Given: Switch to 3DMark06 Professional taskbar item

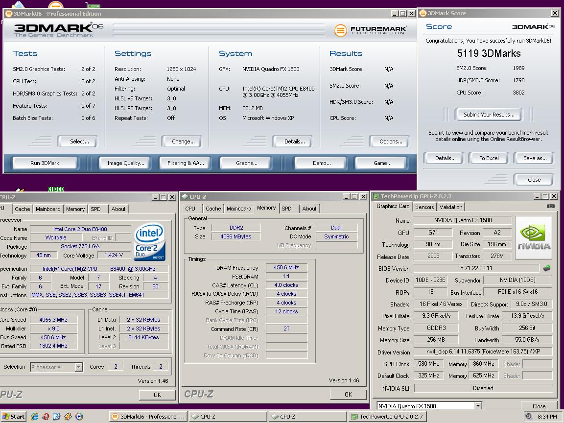Looking at the screenshot, I should point(148,417).
